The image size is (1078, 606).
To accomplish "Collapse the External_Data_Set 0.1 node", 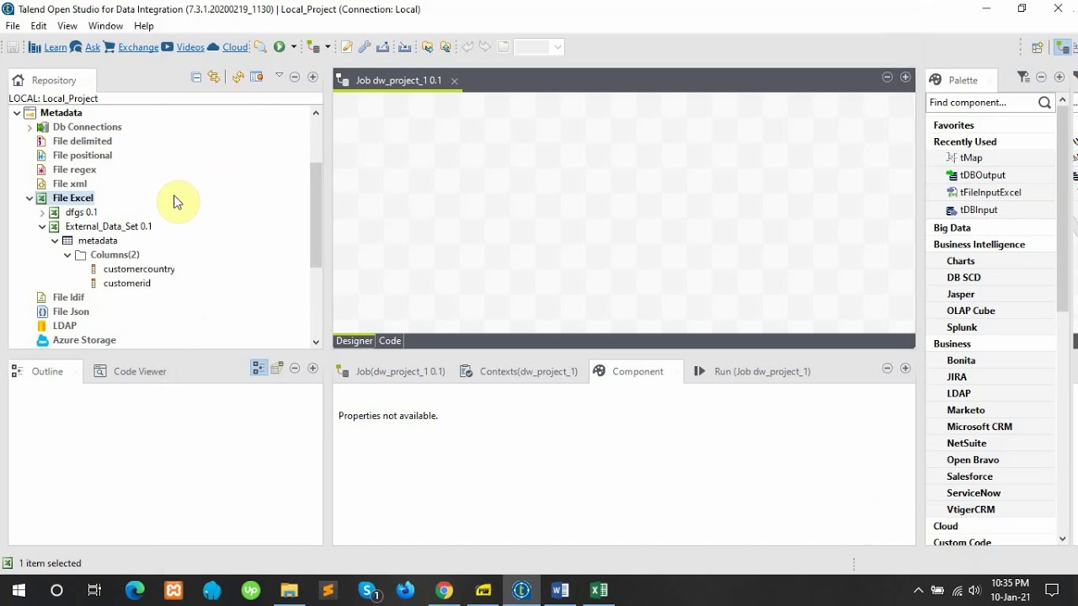I will [42, 226].
